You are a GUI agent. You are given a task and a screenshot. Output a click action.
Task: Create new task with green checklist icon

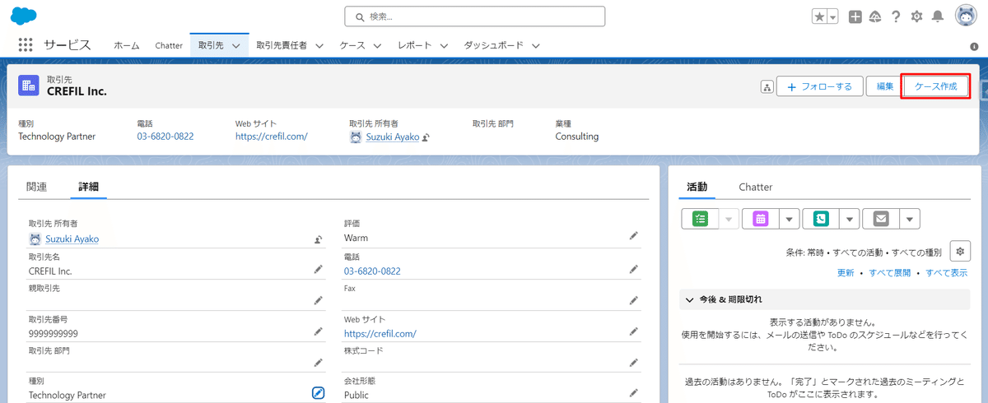pyautogui.click(x=701, y=219)
